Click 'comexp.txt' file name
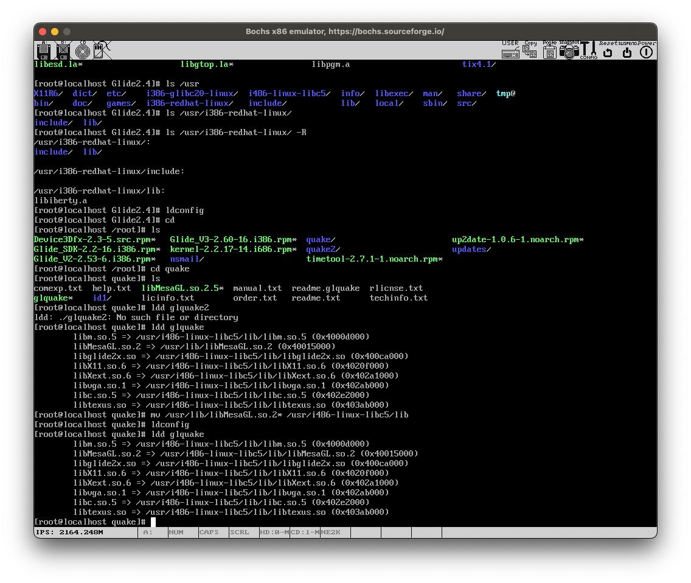691x583 pixels. [58, 288]
